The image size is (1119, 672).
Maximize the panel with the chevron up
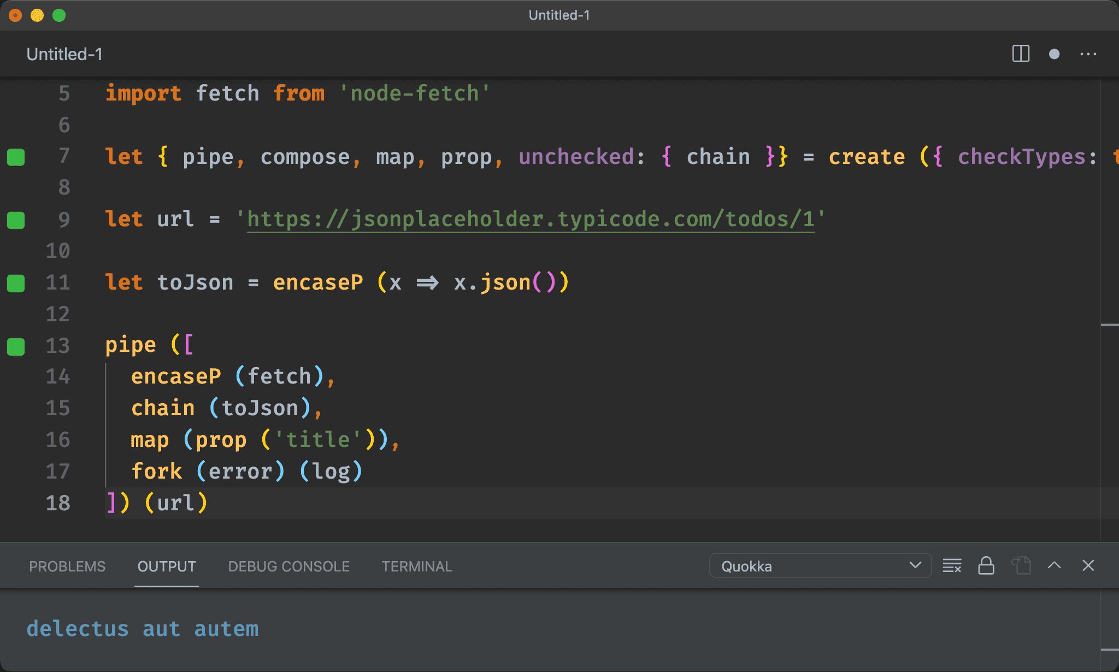tap(1055, 565)
